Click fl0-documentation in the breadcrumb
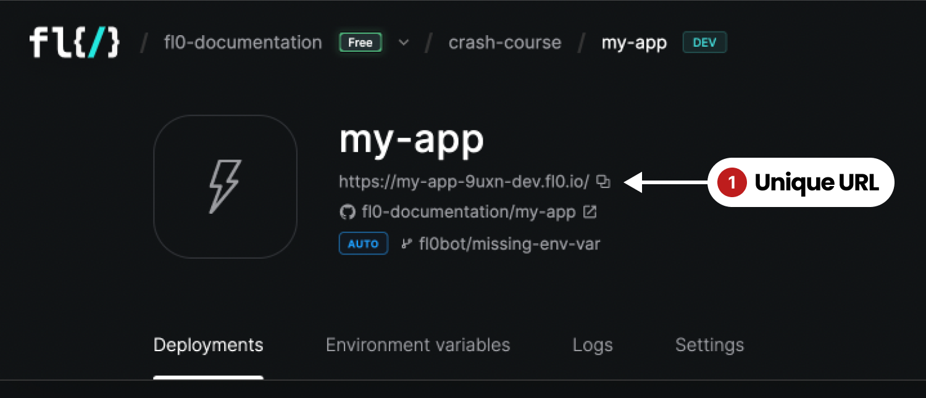 pos(243,43)
